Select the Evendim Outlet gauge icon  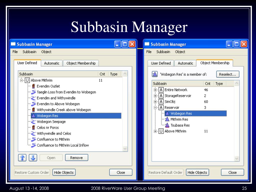(x=33, y=86)
